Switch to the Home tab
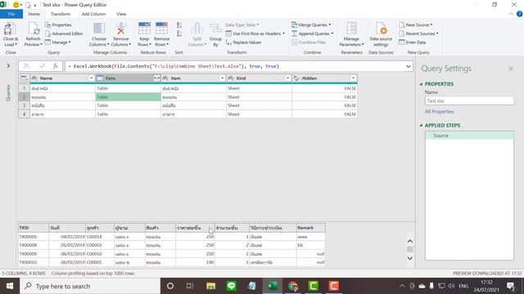524x294 pixels. (x=34, y=14)
